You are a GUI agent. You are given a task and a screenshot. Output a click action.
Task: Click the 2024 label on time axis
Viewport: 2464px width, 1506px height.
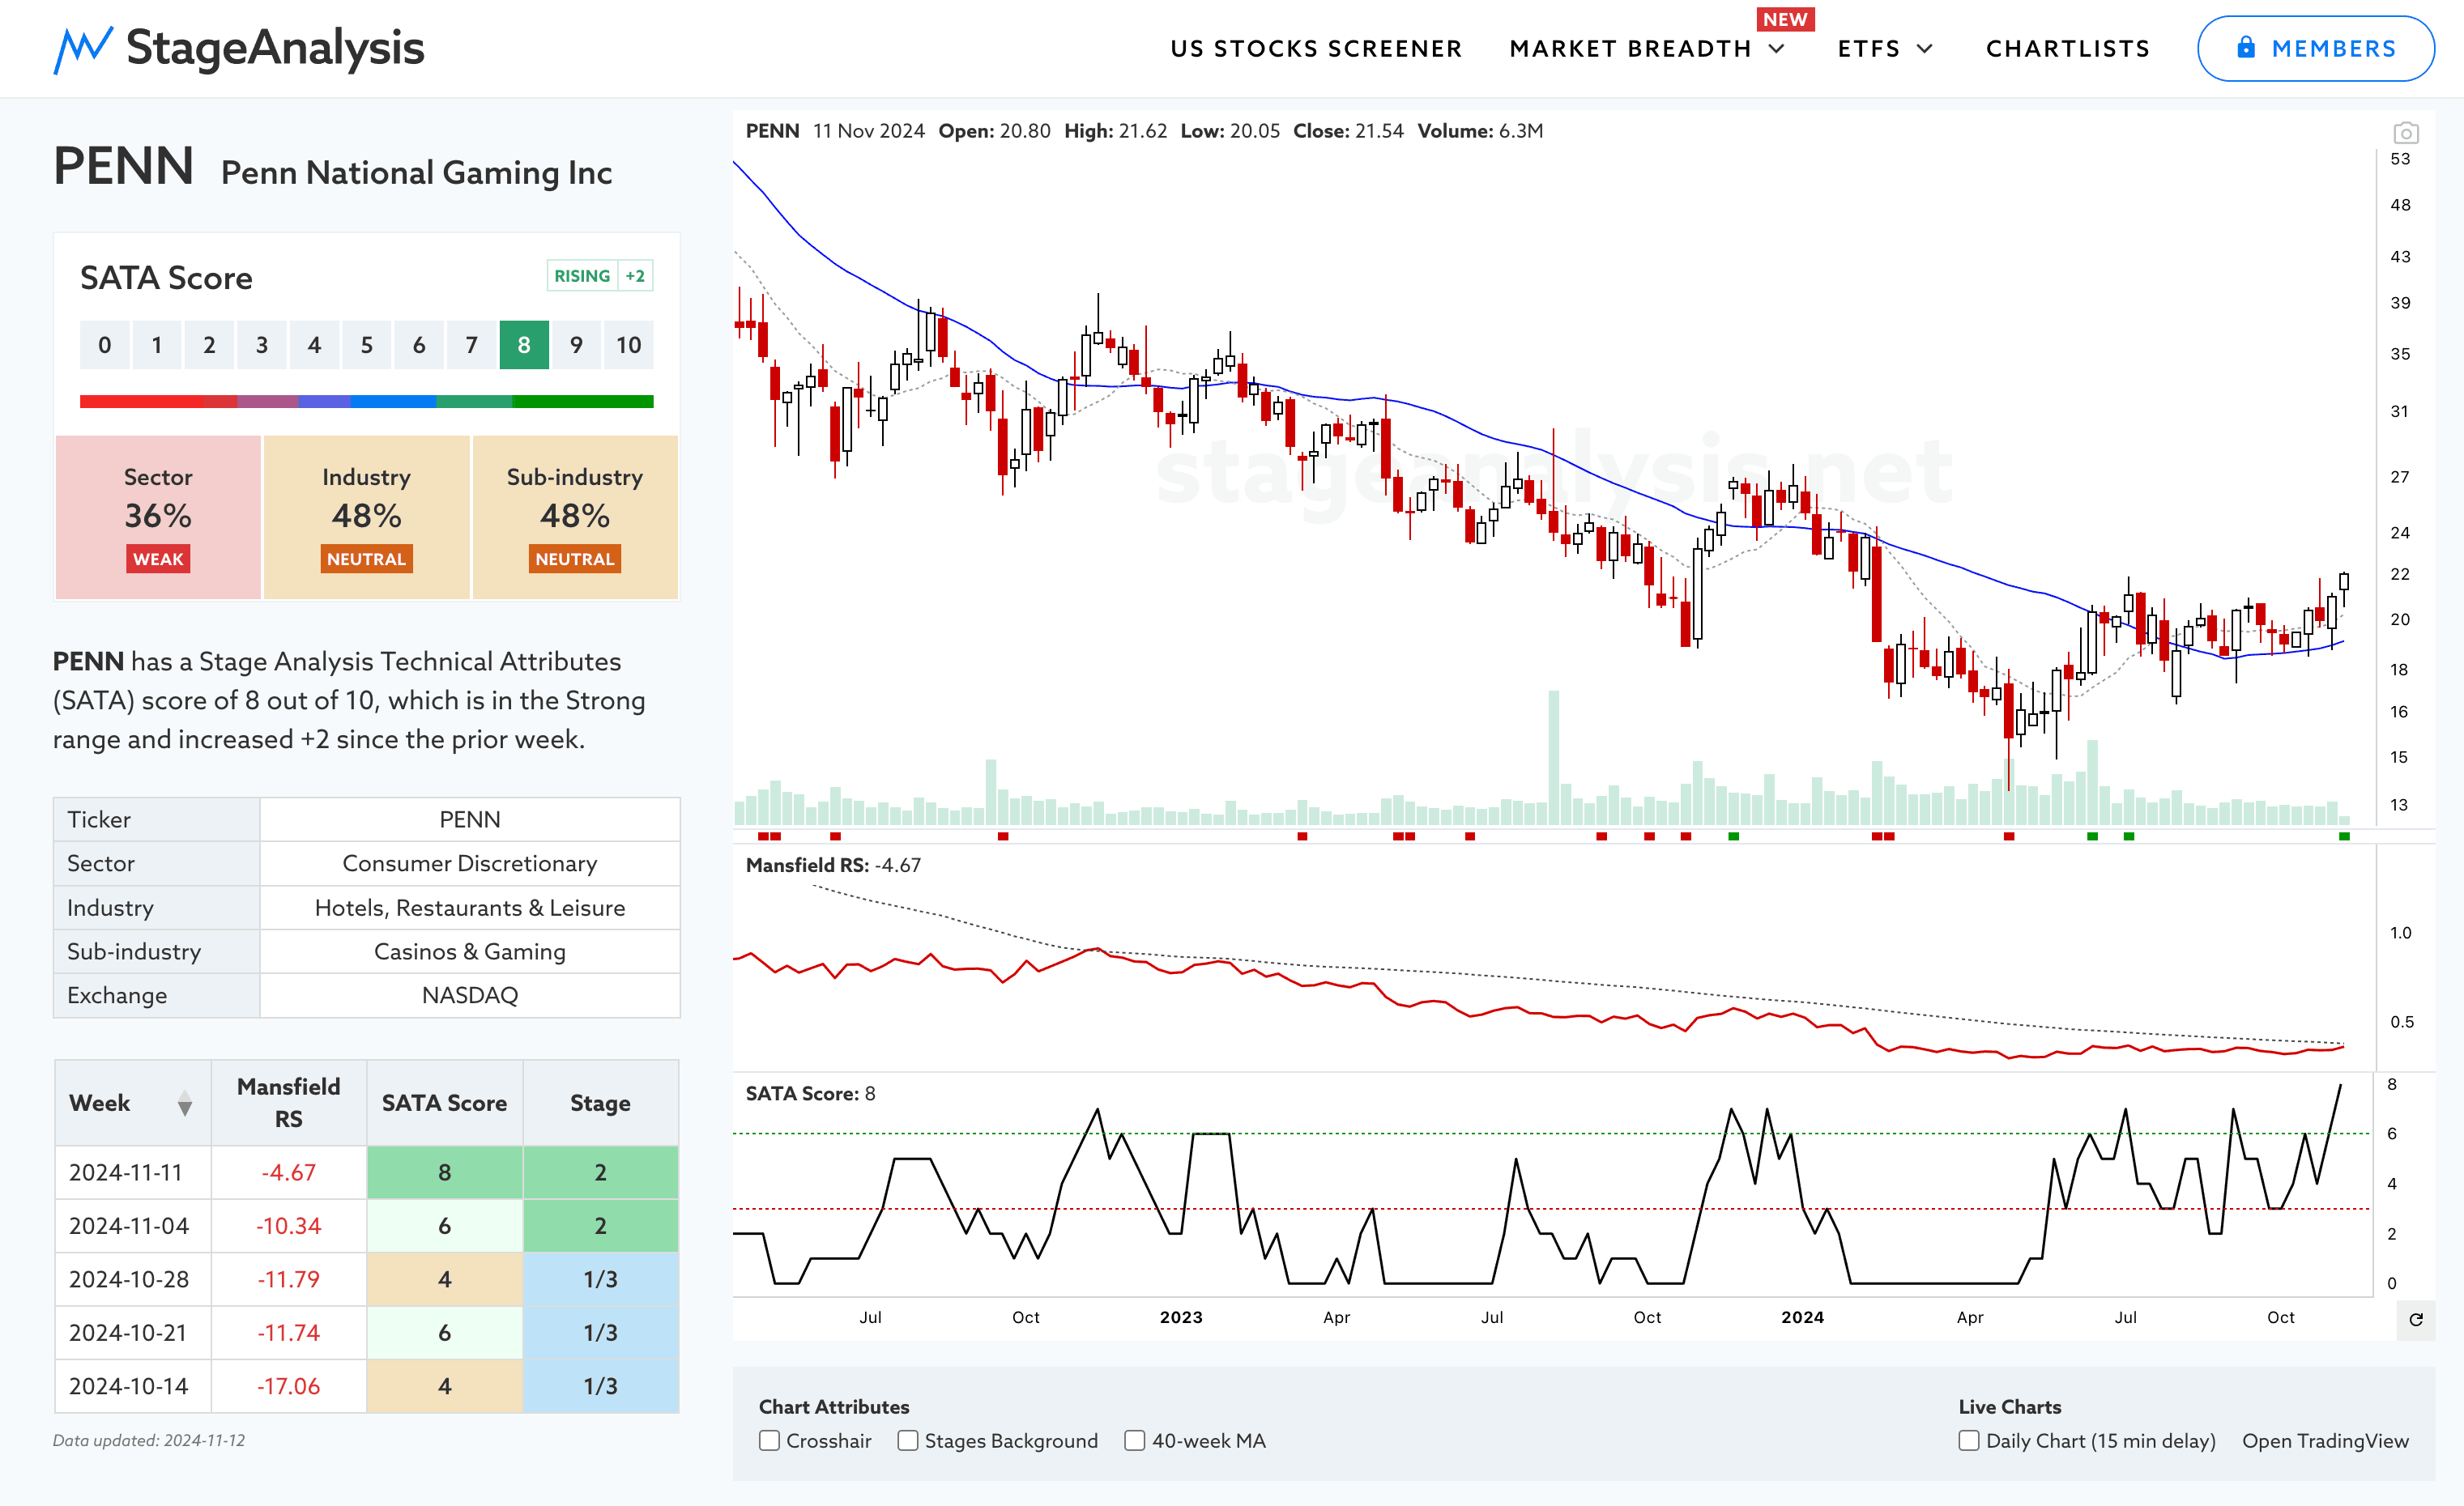(1802, 1317)
